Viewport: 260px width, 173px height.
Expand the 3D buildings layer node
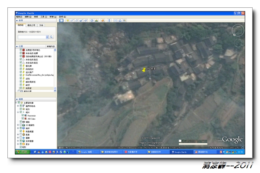tap(18, 125)
